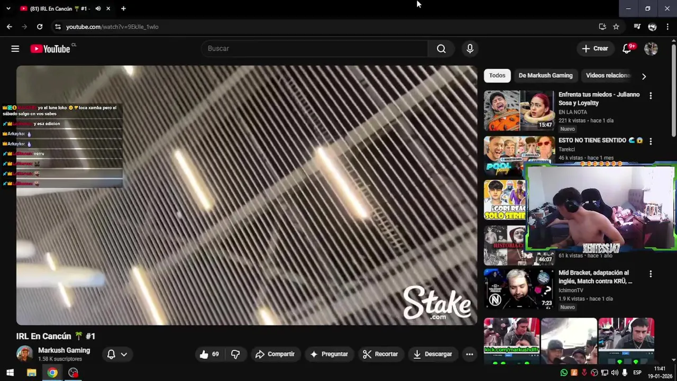Open options for 'Enfrenta tus miedos' video
The height and width of the screenshot is (381, 677).
(x=651, y=96)
